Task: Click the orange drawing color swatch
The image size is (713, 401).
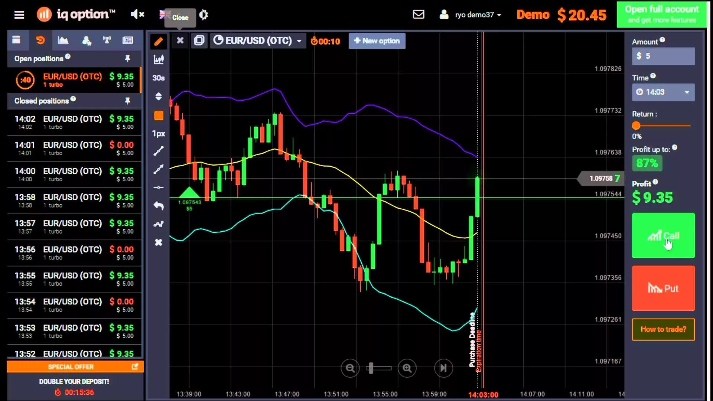Action: click(x=159, y=116)
